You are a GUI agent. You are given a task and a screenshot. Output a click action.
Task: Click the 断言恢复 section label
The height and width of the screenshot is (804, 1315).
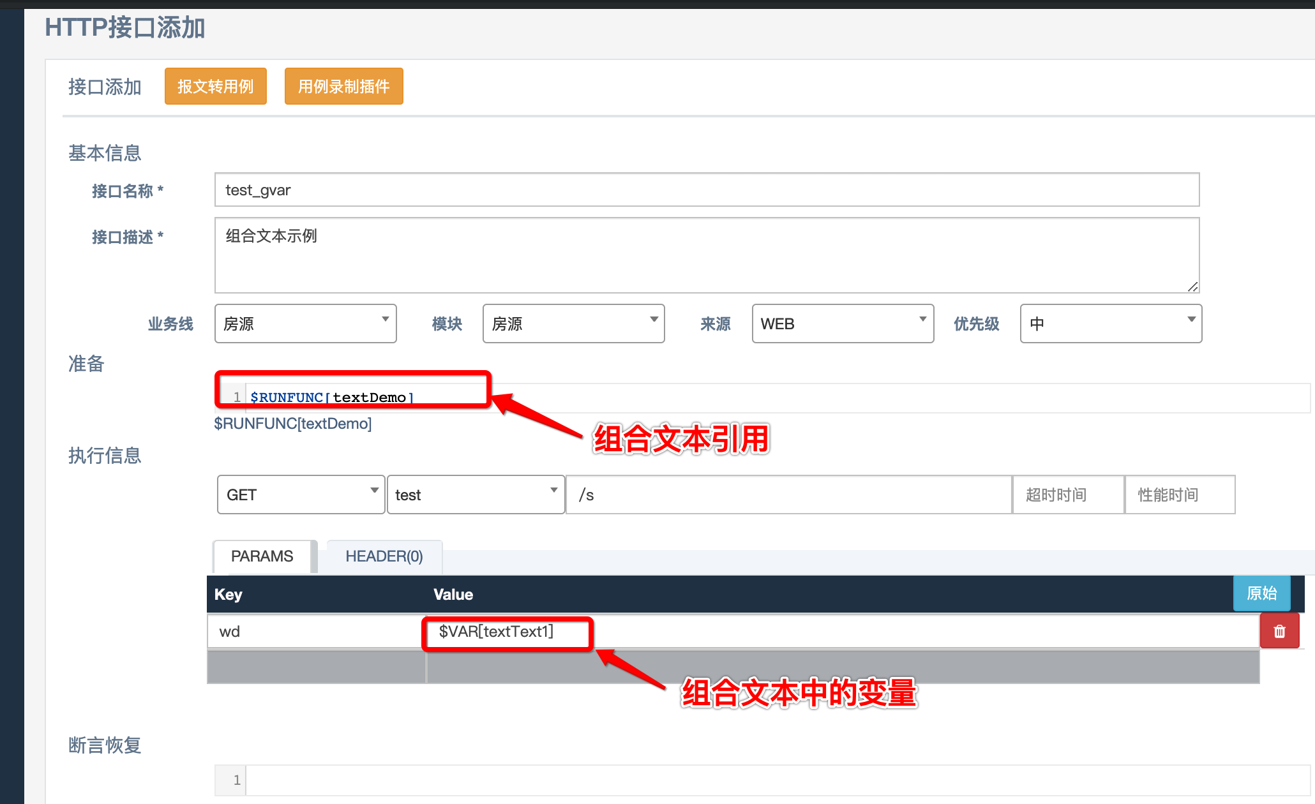(105, 745)
